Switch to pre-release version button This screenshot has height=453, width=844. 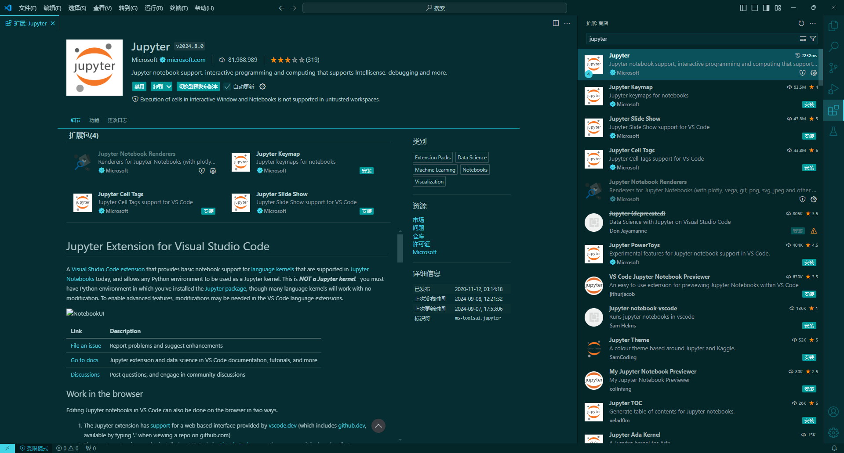(x=198, y=86)
